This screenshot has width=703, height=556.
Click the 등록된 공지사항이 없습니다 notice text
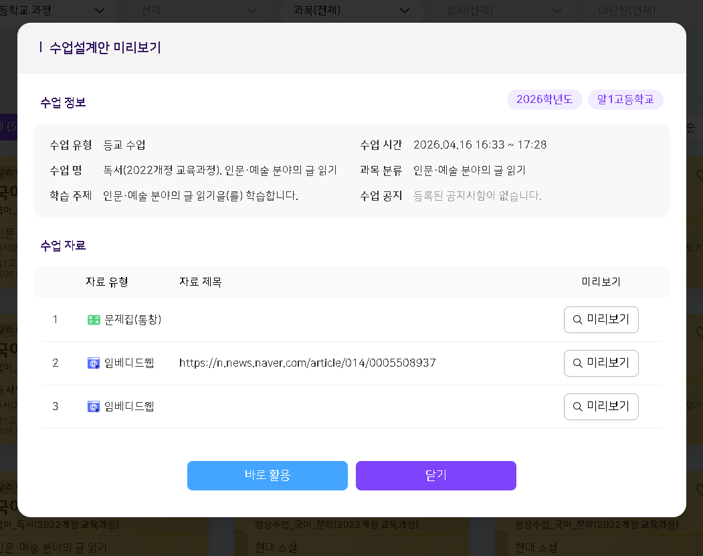coord(477,196)
